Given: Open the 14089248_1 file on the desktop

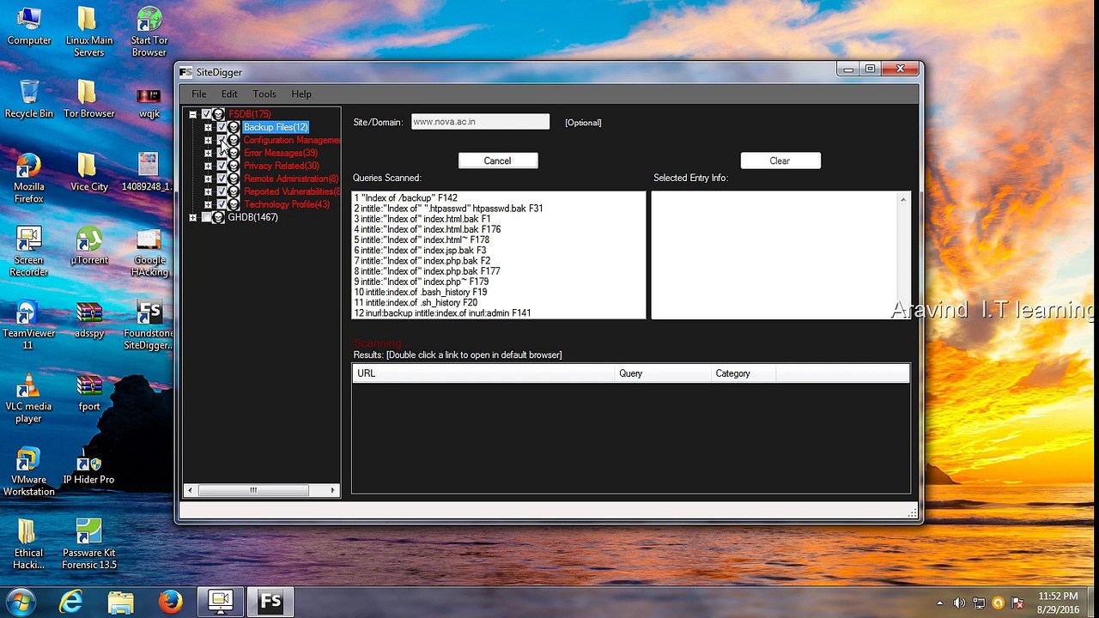Looking at the screenshot, I should point(147,172).
